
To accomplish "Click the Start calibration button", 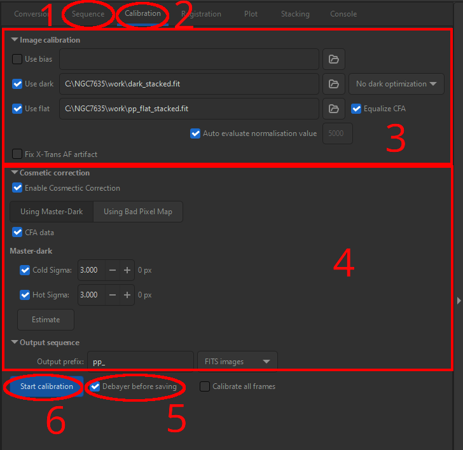I will coord(46,386).
